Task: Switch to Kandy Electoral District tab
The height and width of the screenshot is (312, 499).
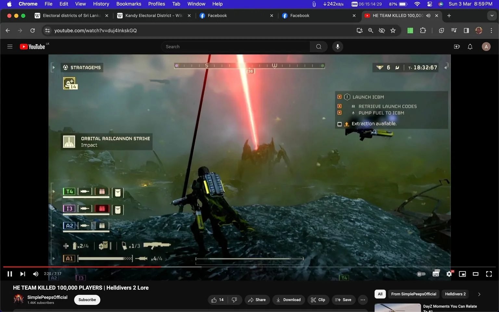Action: tap(154, 16)
